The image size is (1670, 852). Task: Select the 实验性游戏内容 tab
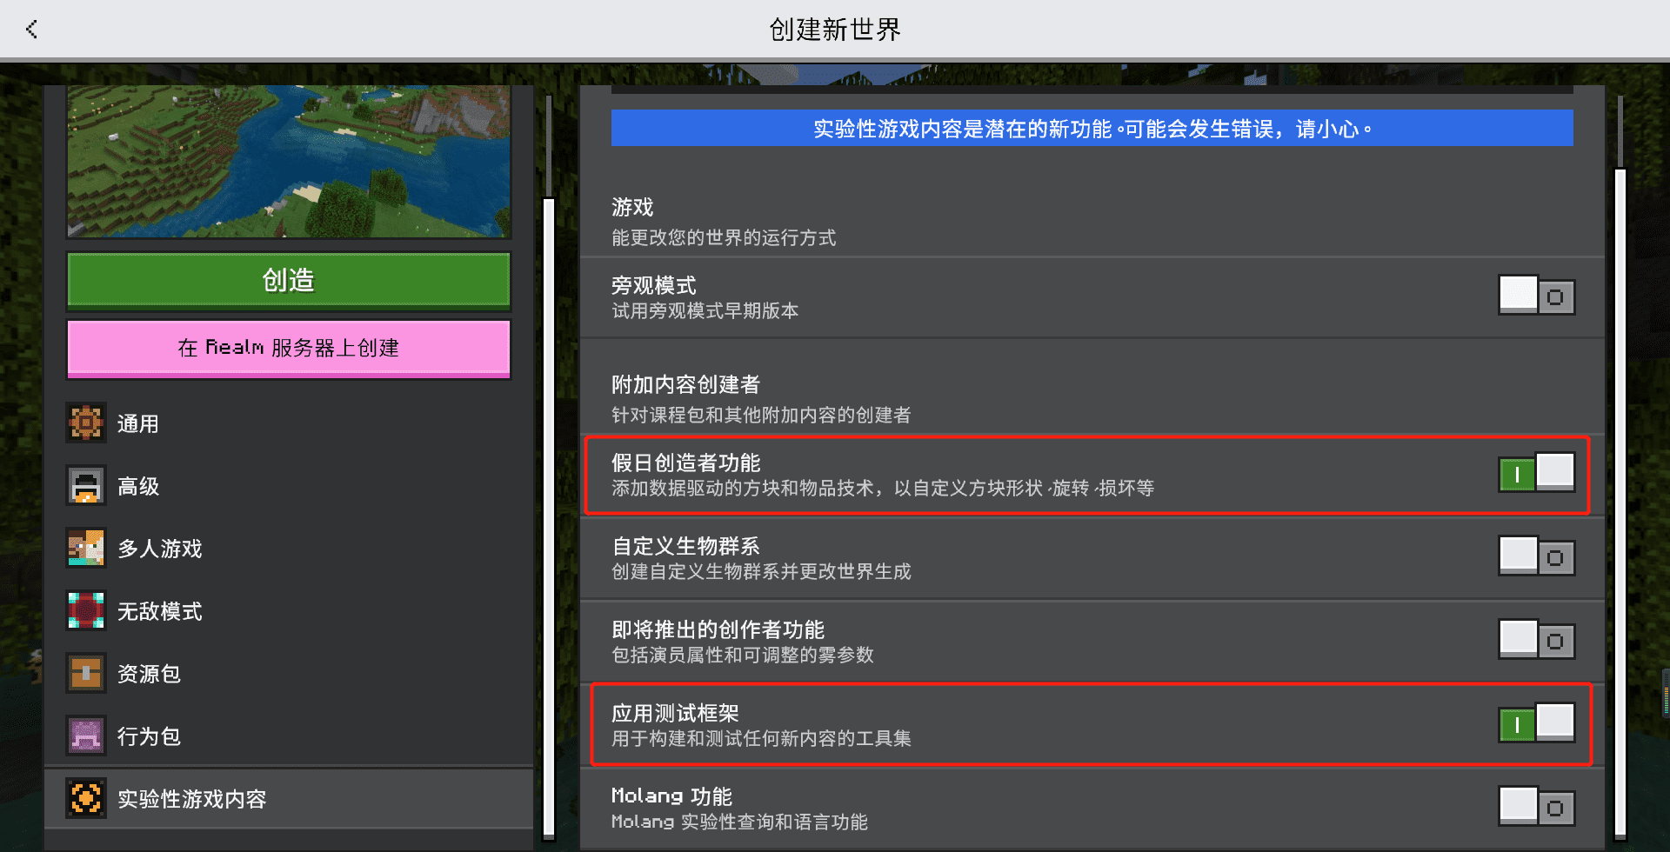pos(289,798)
